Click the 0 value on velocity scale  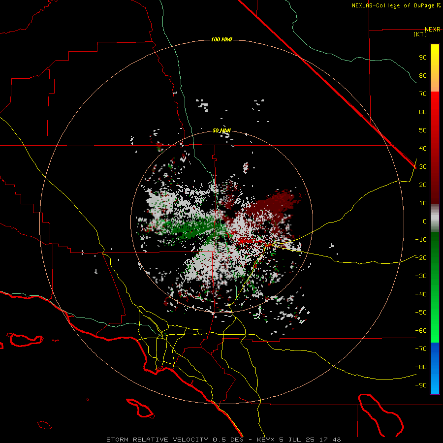425,221
